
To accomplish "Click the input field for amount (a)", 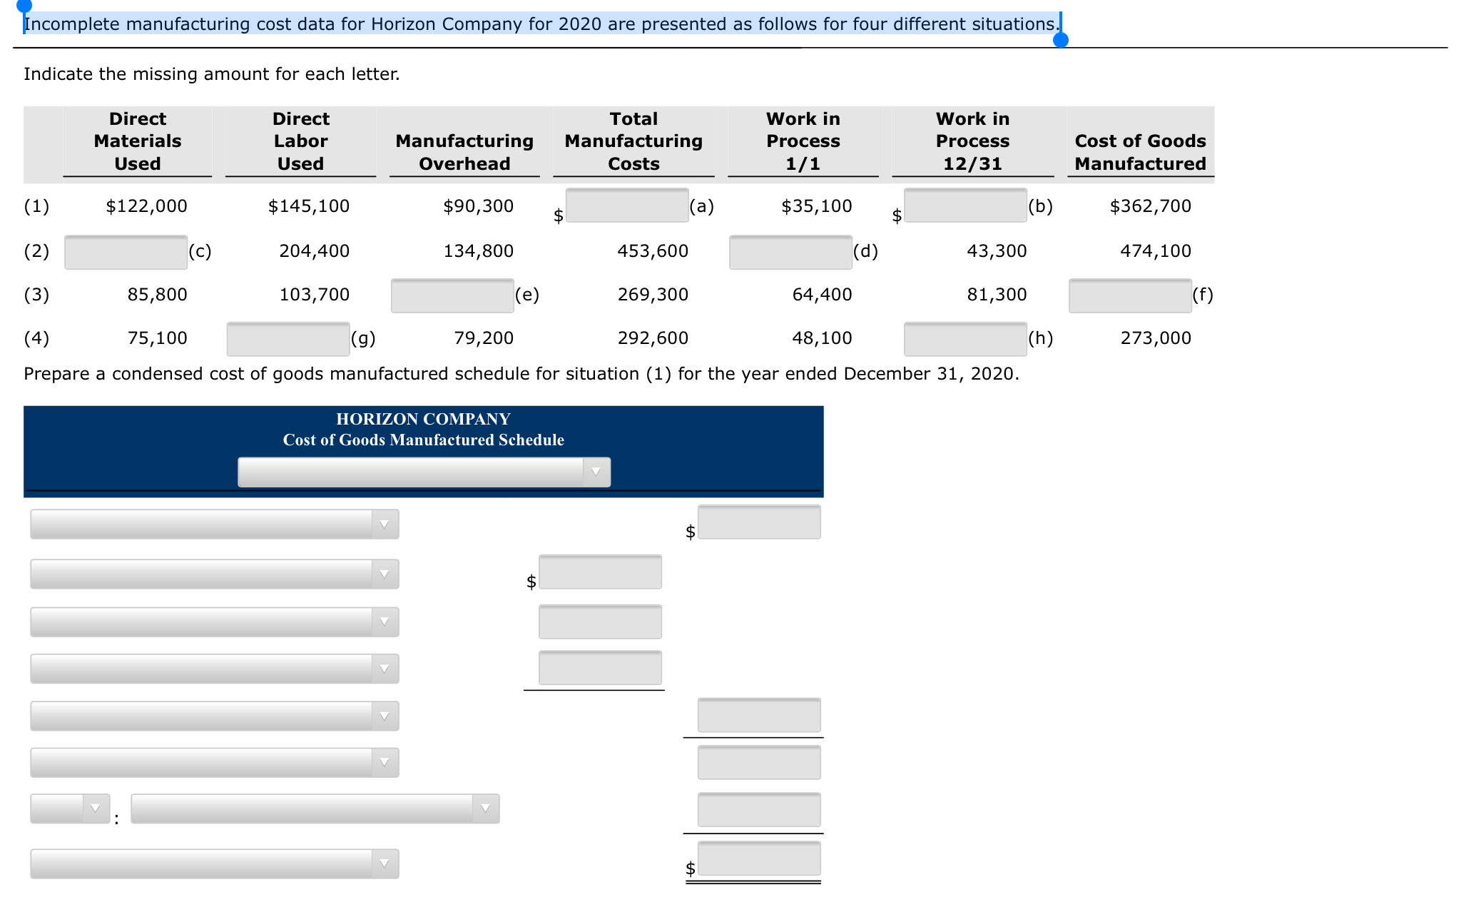I will pyautogui.click(x=626, y=206).
